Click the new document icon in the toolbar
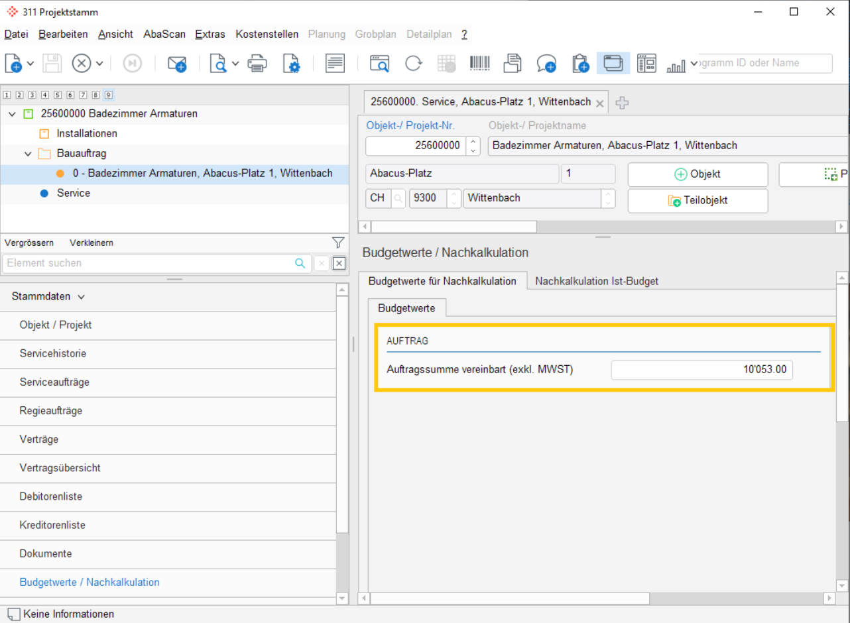 14,64
